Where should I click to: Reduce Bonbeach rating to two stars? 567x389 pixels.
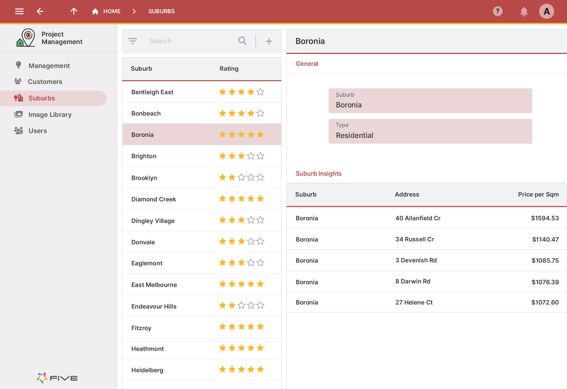click(232, 113)
